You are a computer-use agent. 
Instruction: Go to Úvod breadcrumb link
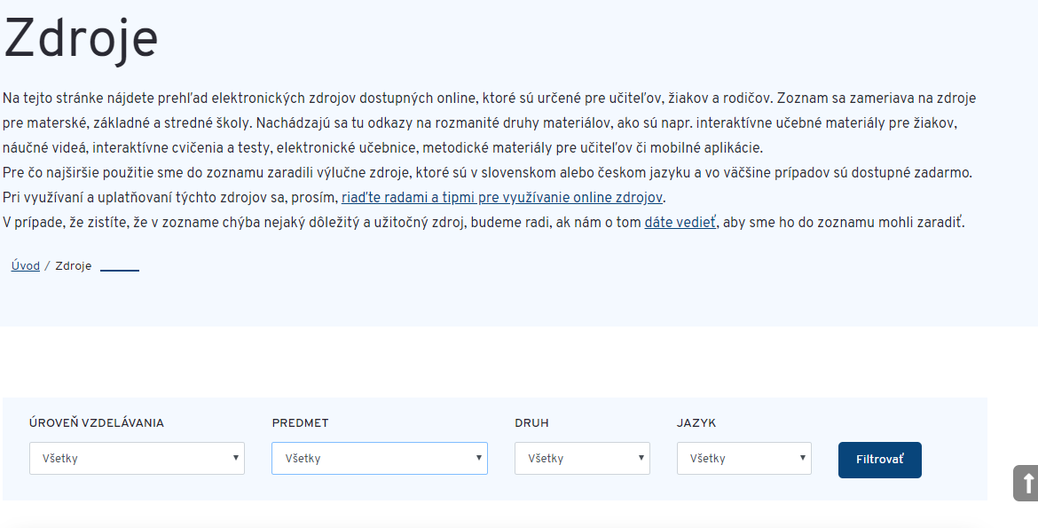[25, 265]
